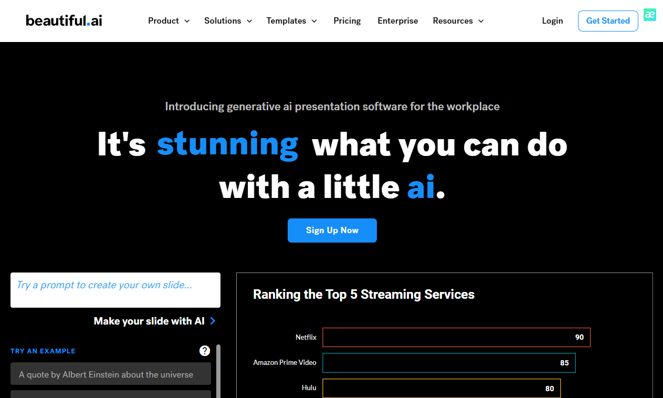Open the Enterprise menu item

pos(398,21)
